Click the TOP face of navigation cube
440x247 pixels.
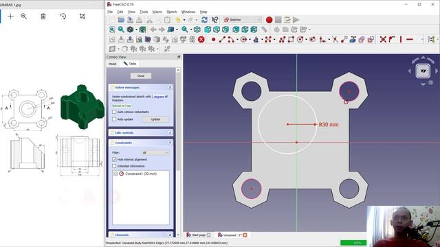tap(423, 71)
